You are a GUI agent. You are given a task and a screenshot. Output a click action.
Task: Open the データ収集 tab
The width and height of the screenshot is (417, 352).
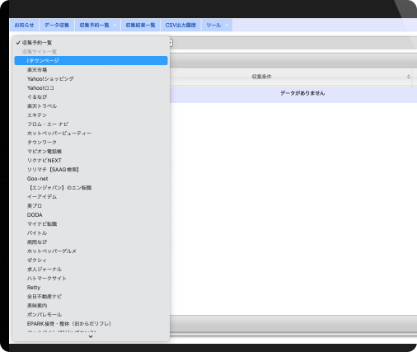[x=57, y=25]
